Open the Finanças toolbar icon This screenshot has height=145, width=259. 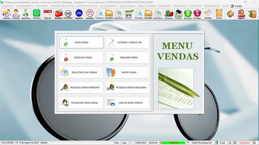click(x=169, y=14)
